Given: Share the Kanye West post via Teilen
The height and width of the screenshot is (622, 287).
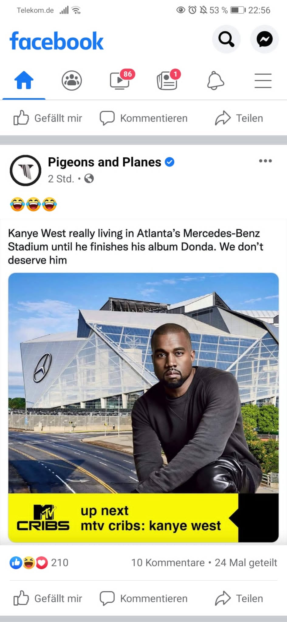Looking at the screenshot, I should [239, 599].
